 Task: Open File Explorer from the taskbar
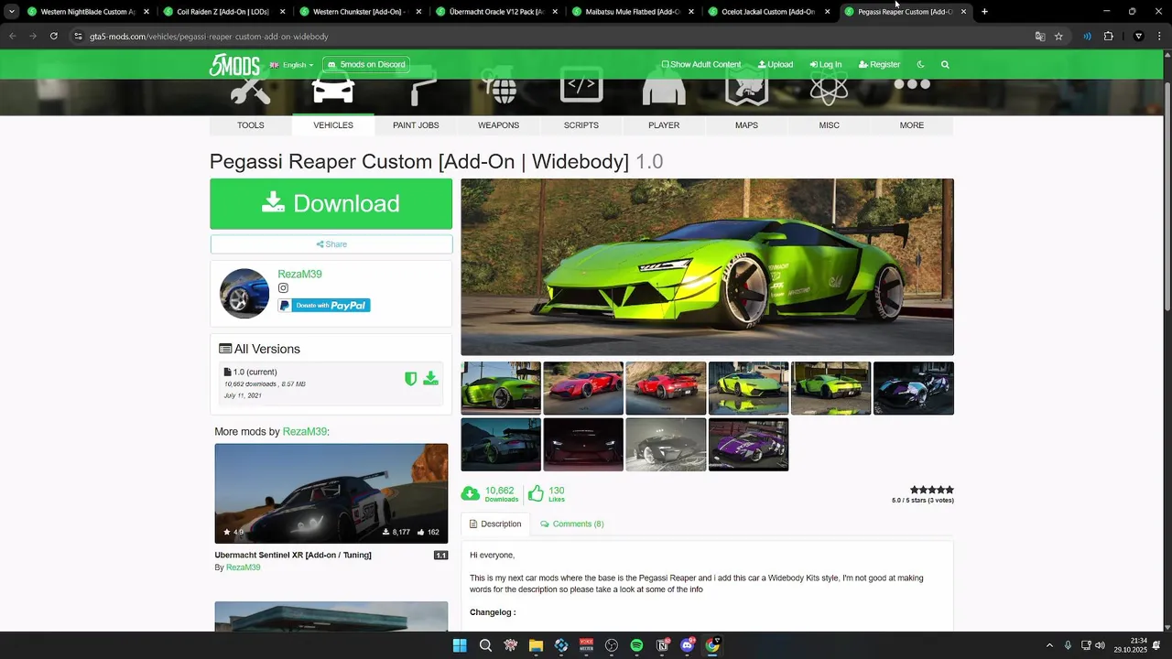click(x=536, y=645)
